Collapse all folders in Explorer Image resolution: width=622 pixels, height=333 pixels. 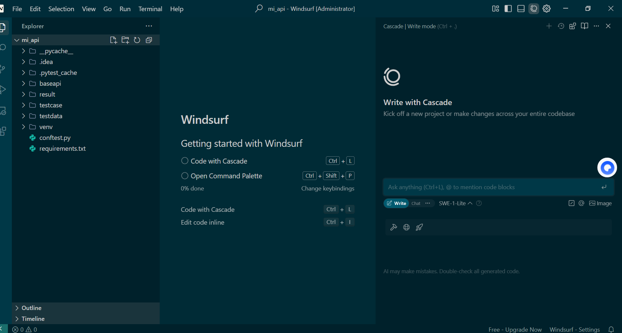(149, 40)
